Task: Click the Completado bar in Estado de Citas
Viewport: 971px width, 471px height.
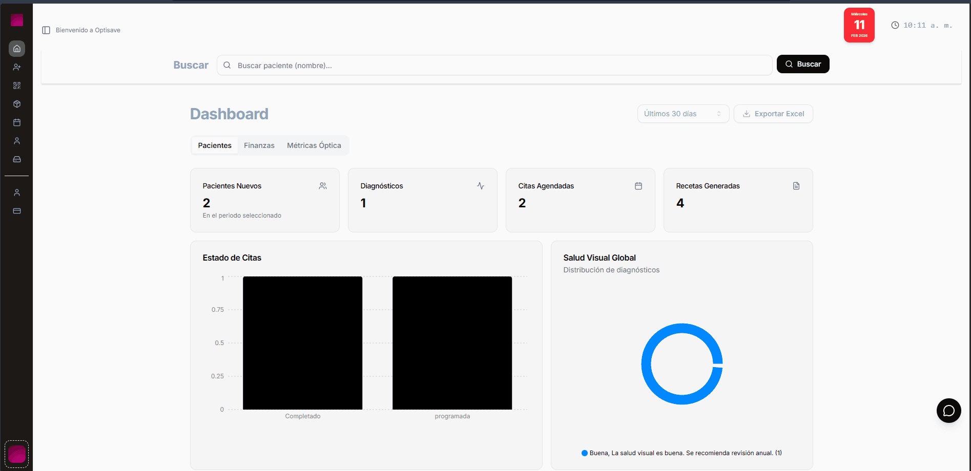Action: (x=302, y=343)
